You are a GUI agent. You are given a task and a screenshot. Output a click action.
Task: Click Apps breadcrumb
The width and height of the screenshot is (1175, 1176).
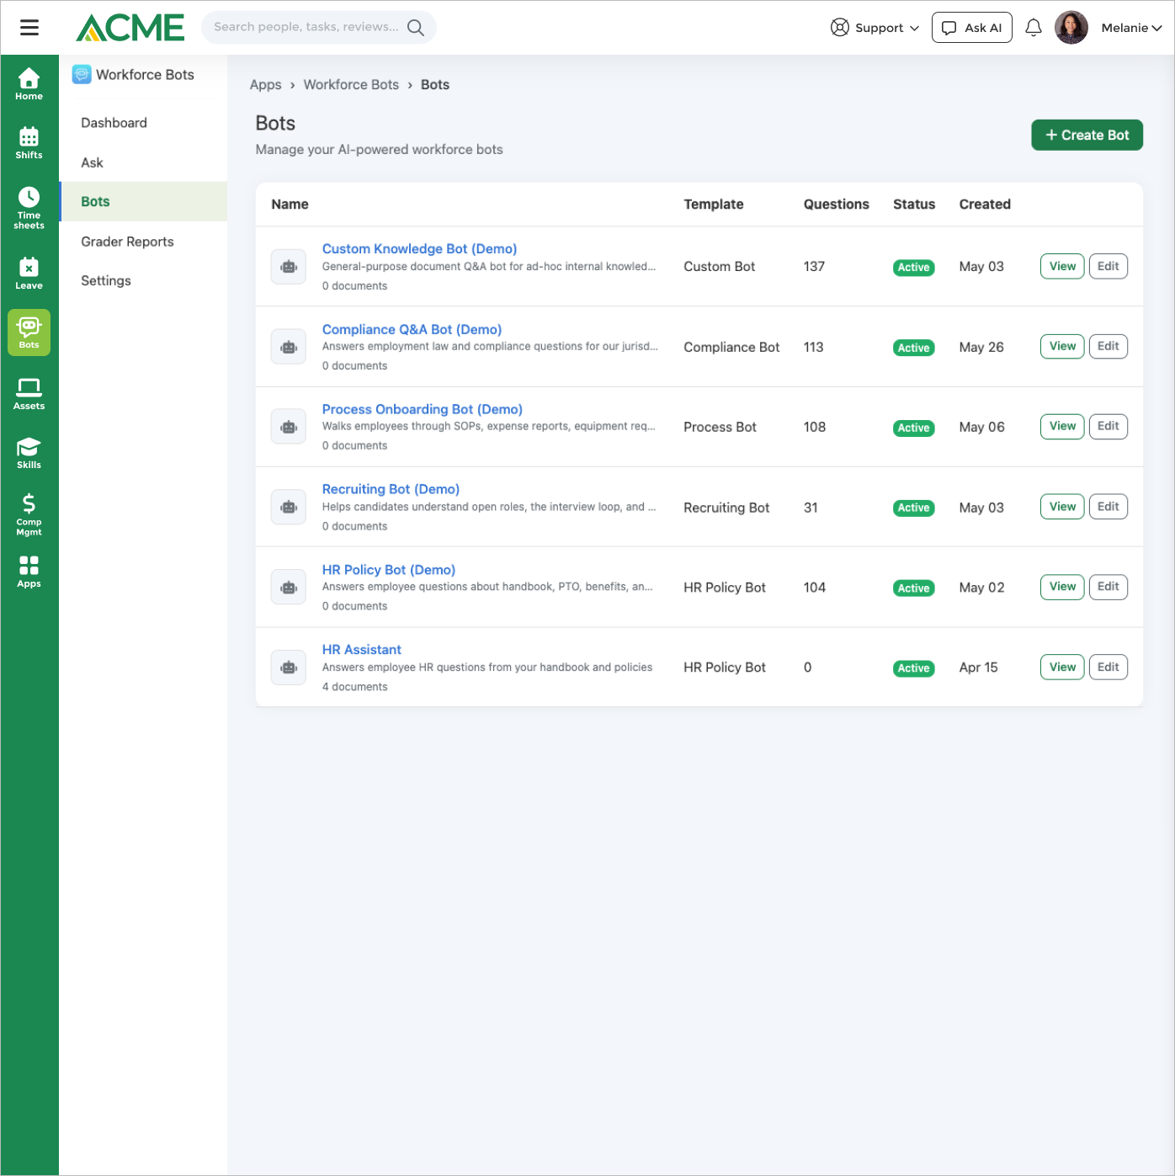[x=265, y=85]
